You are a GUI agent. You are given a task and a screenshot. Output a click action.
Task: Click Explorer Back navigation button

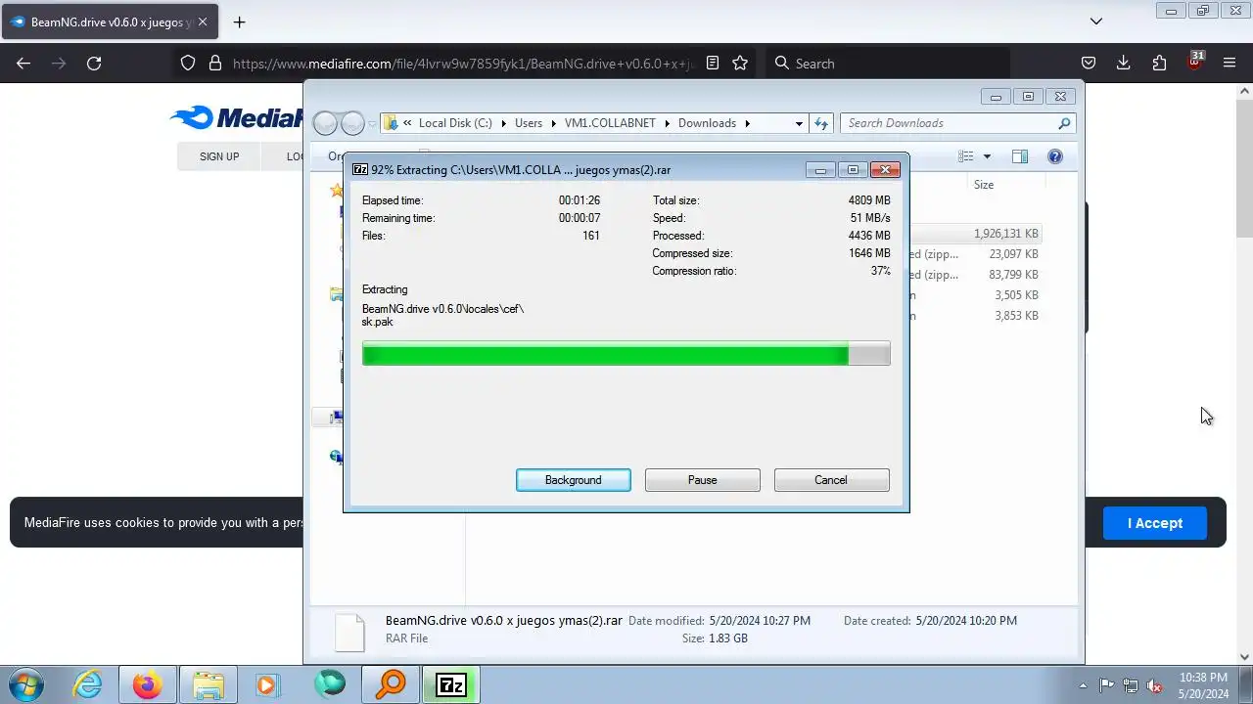325,123
